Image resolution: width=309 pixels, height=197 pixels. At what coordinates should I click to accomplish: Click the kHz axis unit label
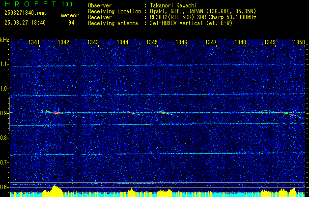pyautogui.click(x=4, y=40)
